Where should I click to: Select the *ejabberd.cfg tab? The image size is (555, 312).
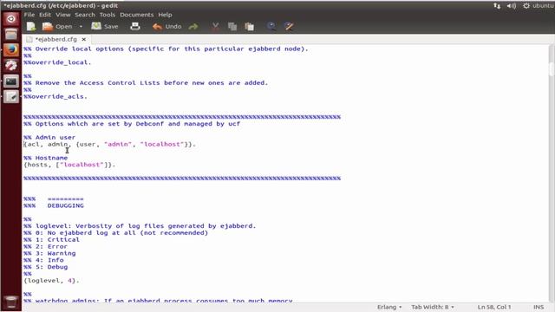(x=55, y=39)
